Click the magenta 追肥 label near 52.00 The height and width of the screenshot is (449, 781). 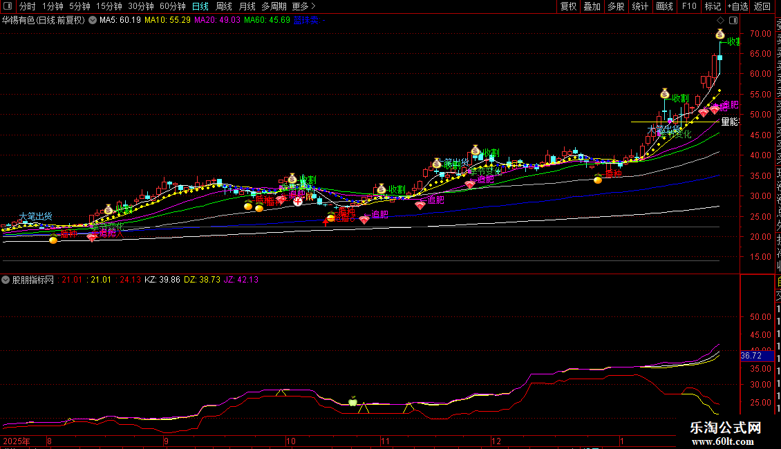tap(730, 104)
